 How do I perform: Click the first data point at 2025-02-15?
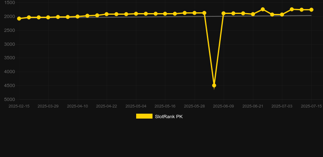tap(19, 18)
